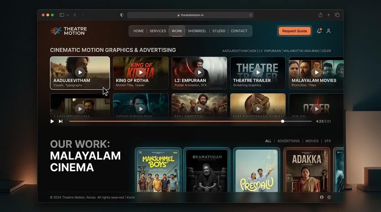The width and height of the screenshot is (381, 212).
Task: Filter work by MOVIES
Action: click(312, 141)
